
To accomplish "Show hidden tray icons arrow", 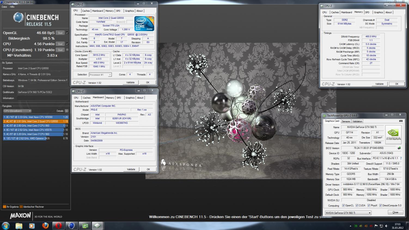I will pyautogui.click(x=350, y=226).
